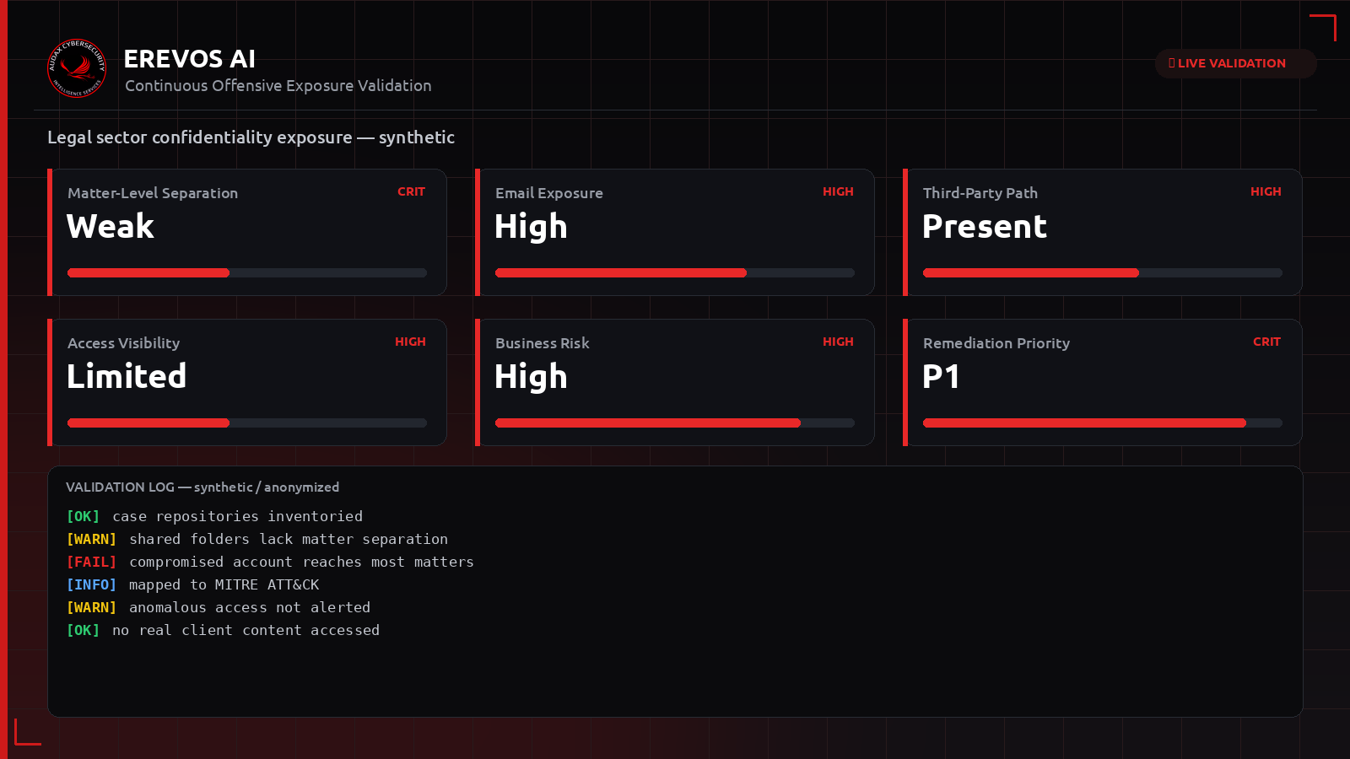Select the Limited value text

127,376
